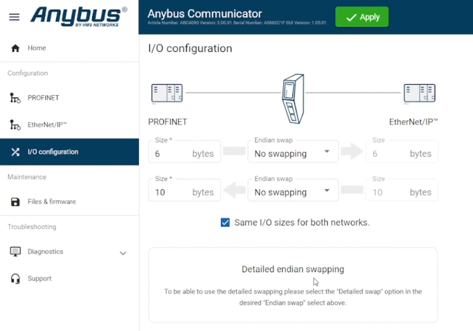Expand the Diagnostics chevron
Screen dimensions: 473x331
[123, 253]
